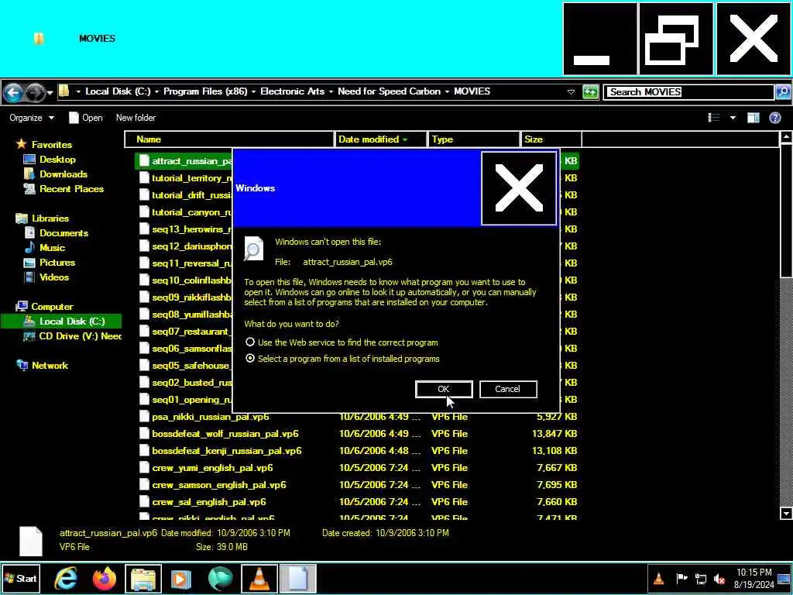Open Recent Places in navigation pane
The width and height of the screenshot is (793, 595).
click(71, 189)
